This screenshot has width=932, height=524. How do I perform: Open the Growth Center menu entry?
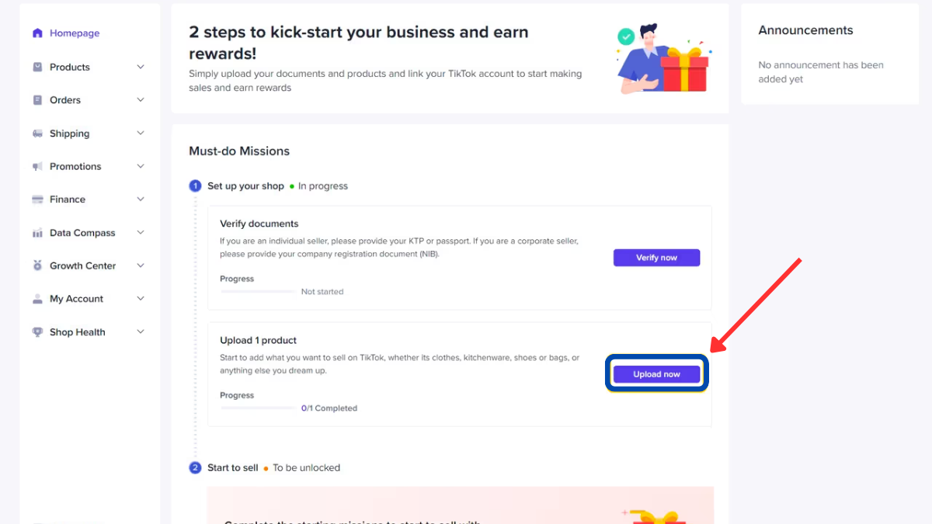pos(82,265)
